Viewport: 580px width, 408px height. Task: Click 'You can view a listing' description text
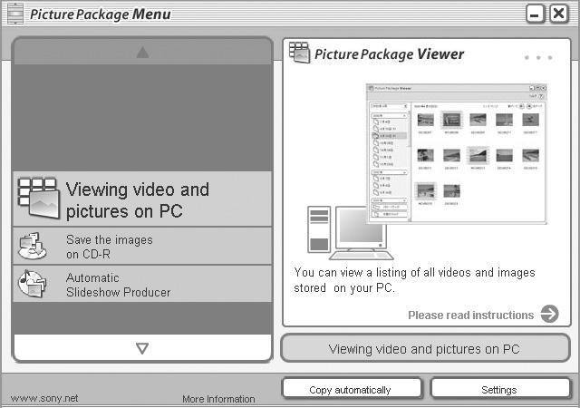(x=414, y=280)
